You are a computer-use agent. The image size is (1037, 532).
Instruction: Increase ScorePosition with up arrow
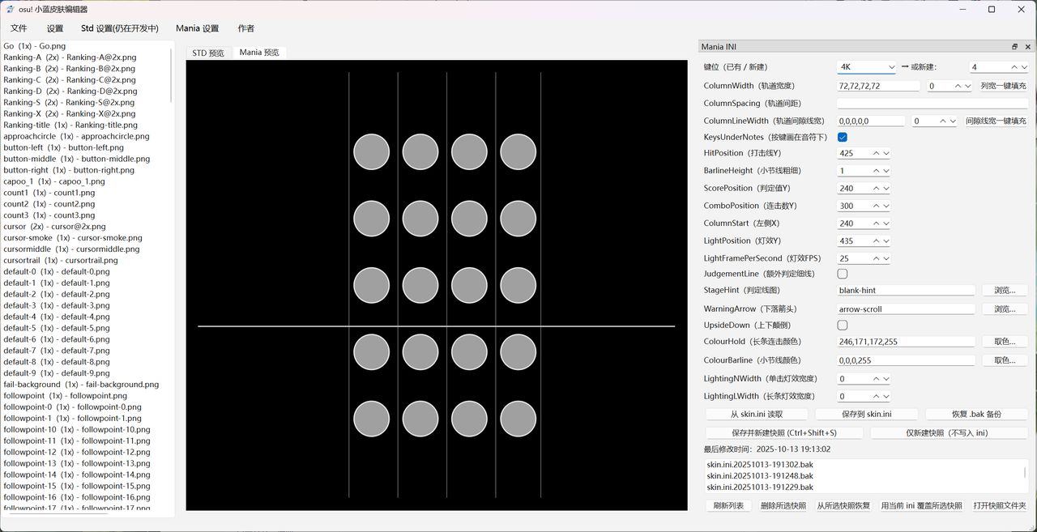click(x=877, y=188)
